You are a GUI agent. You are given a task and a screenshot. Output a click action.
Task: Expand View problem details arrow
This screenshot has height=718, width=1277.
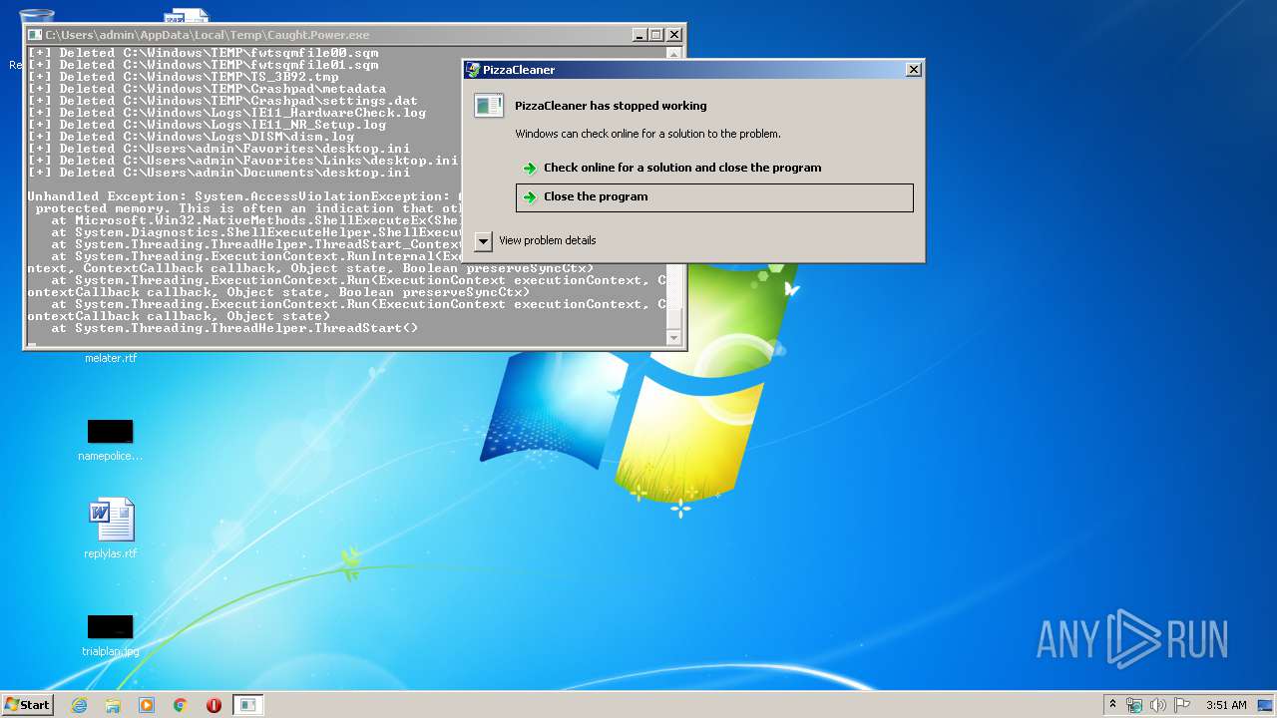483,240
